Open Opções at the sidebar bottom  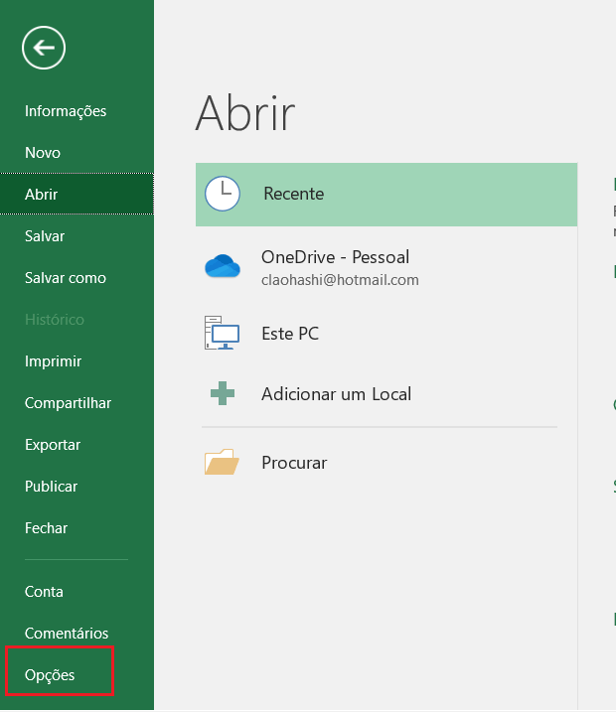[50, 675]
